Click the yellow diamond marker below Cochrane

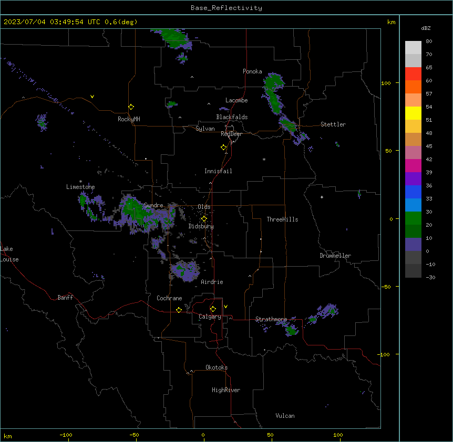179,310
